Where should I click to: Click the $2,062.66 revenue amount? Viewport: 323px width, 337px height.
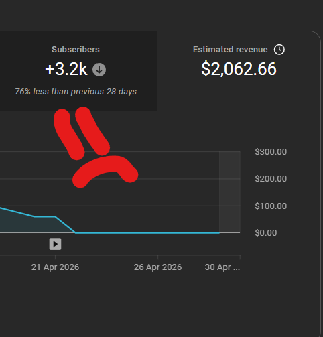[x=239, y=69]
